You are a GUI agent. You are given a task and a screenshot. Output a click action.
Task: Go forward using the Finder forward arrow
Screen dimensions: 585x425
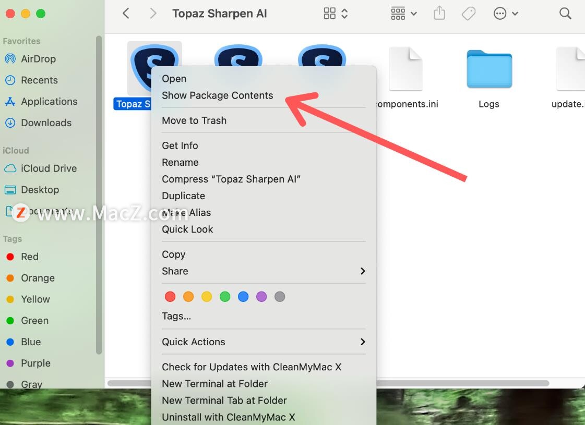152,14
